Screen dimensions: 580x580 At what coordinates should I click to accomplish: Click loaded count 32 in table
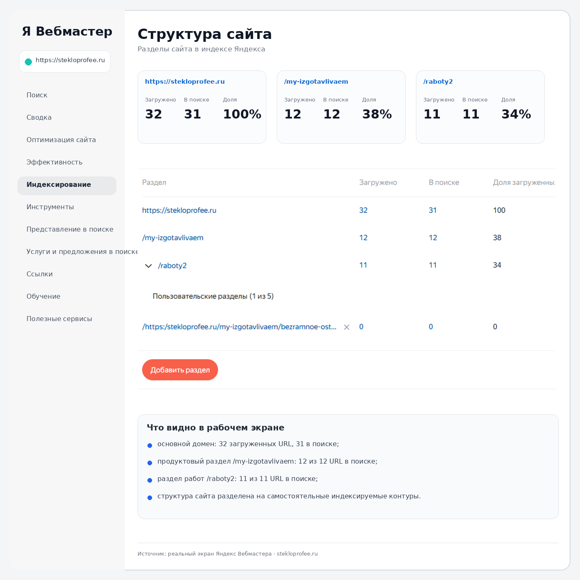point(363,210)
